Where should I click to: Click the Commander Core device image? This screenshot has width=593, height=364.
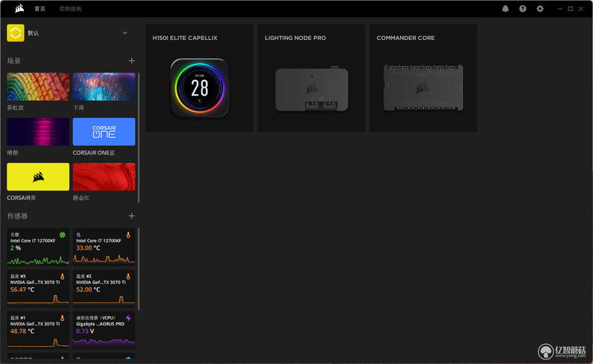point(423,87)
